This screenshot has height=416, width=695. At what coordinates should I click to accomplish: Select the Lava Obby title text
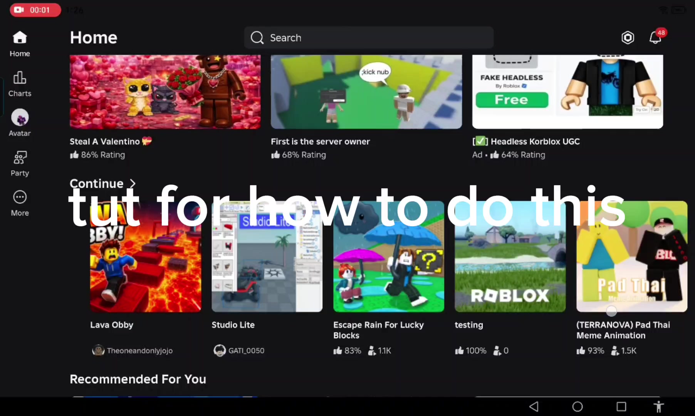tap(112, 325)
